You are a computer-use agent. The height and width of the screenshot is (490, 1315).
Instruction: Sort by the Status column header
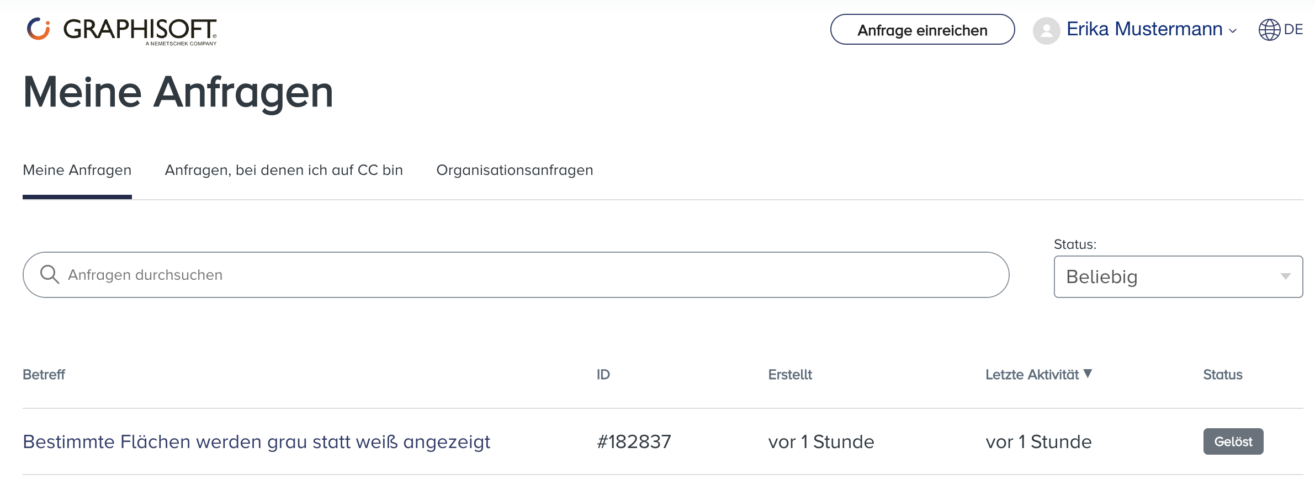1222,375
